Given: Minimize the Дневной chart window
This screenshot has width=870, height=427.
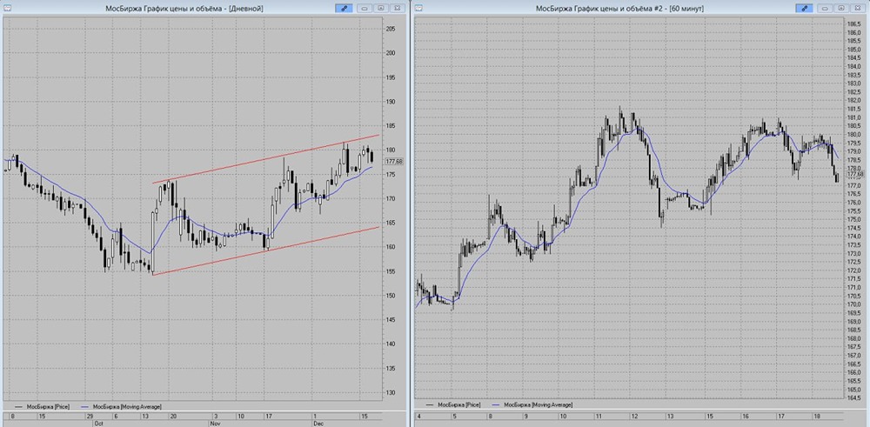Looking at the screenshot, I should [364, 9].
